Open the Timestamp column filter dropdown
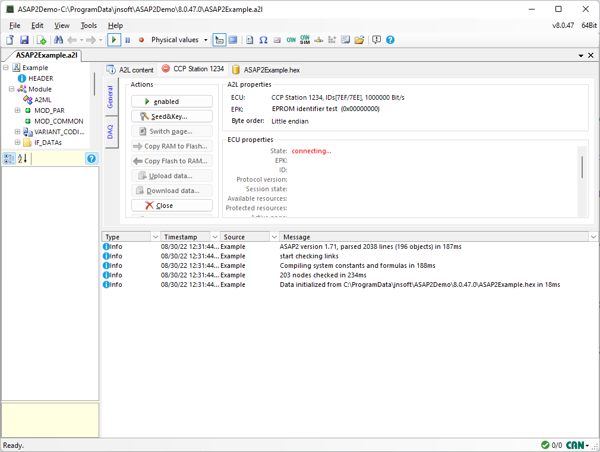 [x=215, y=237]
